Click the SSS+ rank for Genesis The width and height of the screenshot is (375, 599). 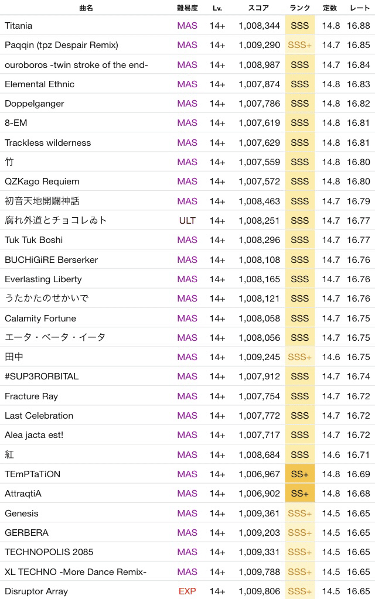299,514
